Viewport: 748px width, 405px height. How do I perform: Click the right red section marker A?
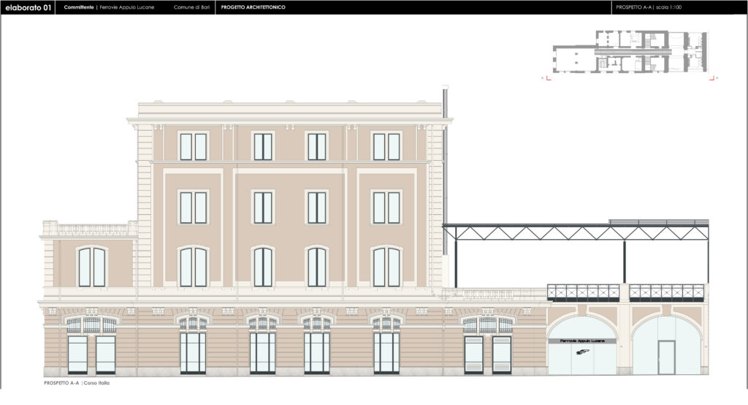(712, 77)
